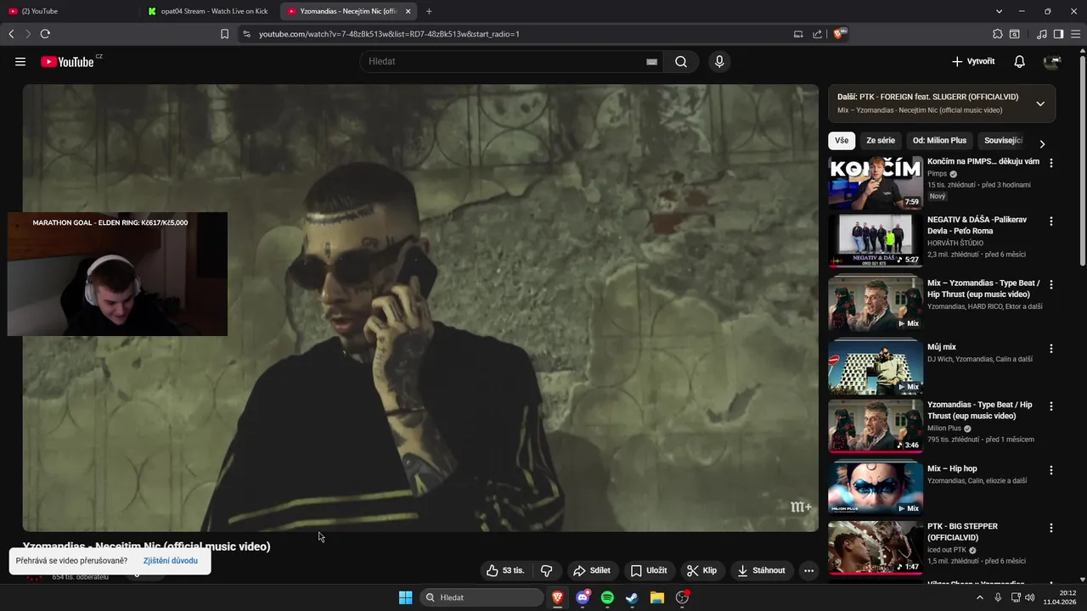
Task: Click the YouTube search magnifier button
Action: click(681, 61)
